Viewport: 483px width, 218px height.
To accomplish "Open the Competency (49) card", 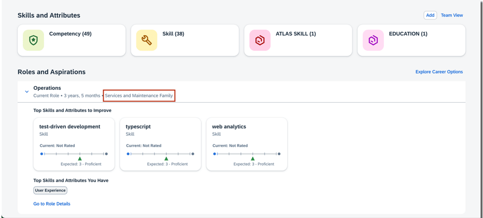I will (x=70, y=34).
